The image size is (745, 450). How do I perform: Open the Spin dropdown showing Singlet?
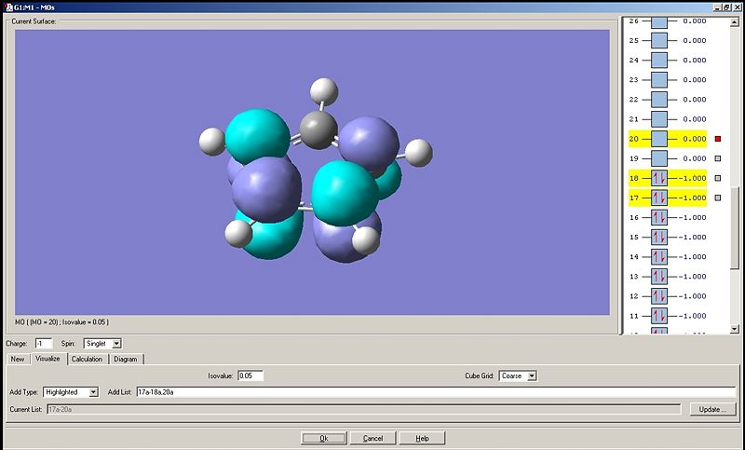115,344
